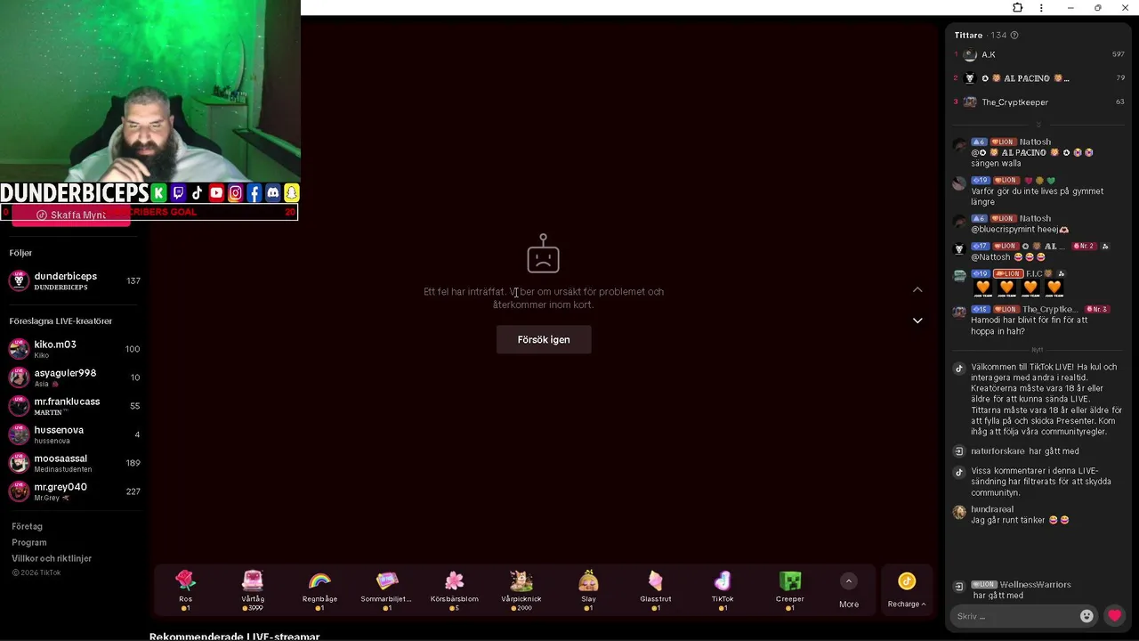Go to previous LIVE with up arrow
This screenshot has width=1139, height=641.
pyautogui.click(x=917, y=289)
